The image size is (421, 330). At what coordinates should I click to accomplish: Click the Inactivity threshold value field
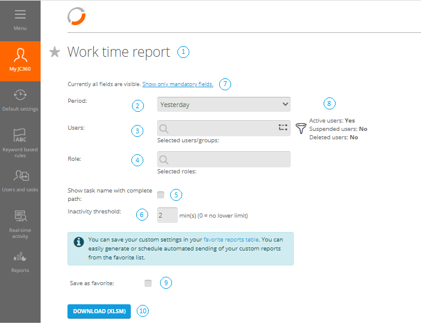167,215
